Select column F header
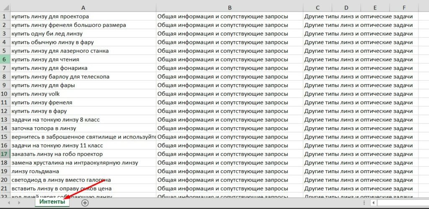This screenshot has width=429, height=209. pyautogui.click(x=404, y=8)
